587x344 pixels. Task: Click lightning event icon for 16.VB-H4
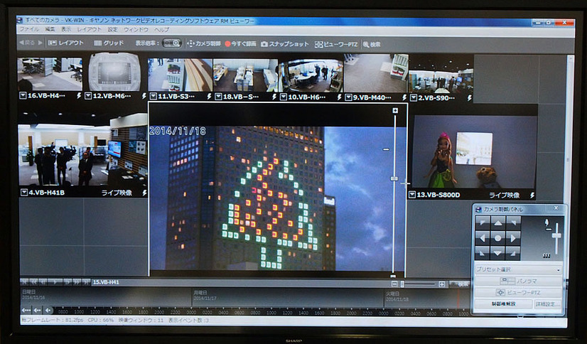[x=79, y=96]
